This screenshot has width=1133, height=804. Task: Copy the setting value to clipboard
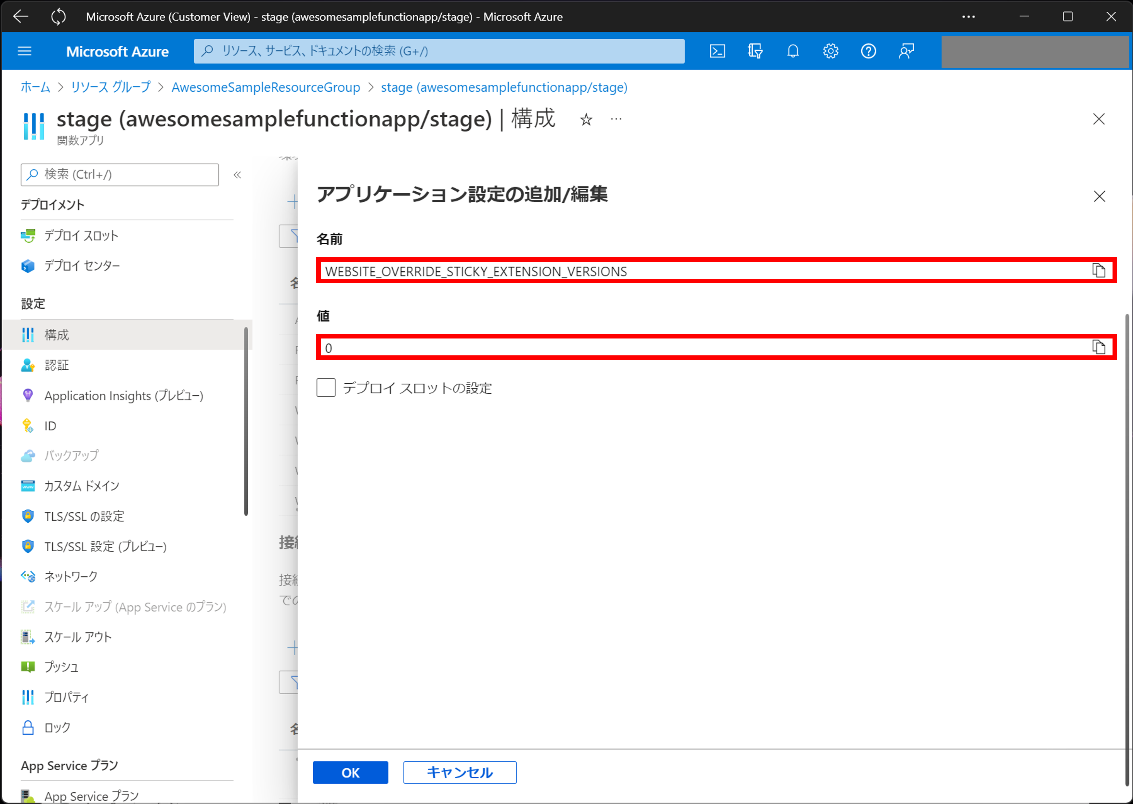(x=1098, y=348)
